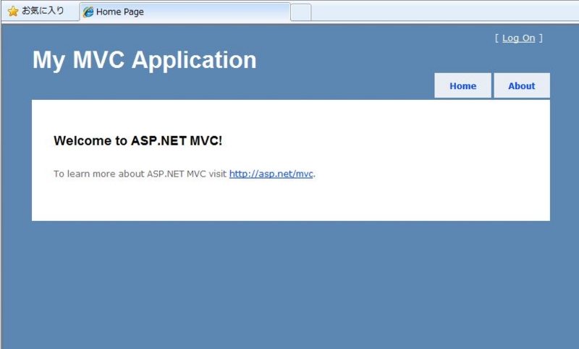Click the 'To learn more about ASP.NET MVC visit' text
579x349 pixels.
coord(140,174)
